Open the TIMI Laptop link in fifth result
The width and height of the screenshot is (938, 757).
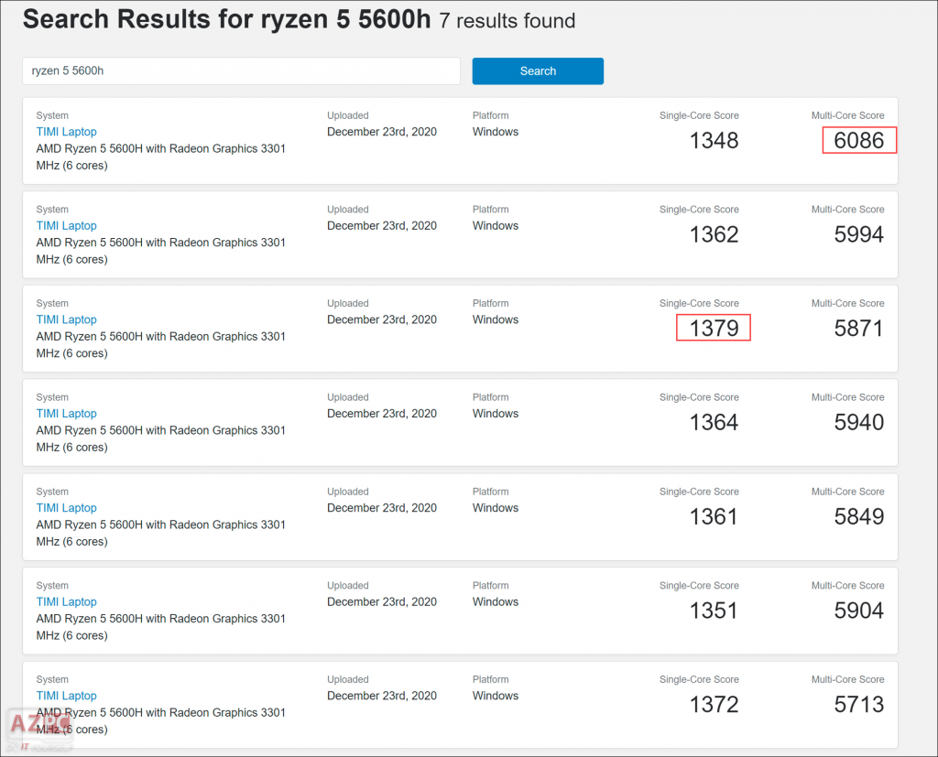pos(66,507)
